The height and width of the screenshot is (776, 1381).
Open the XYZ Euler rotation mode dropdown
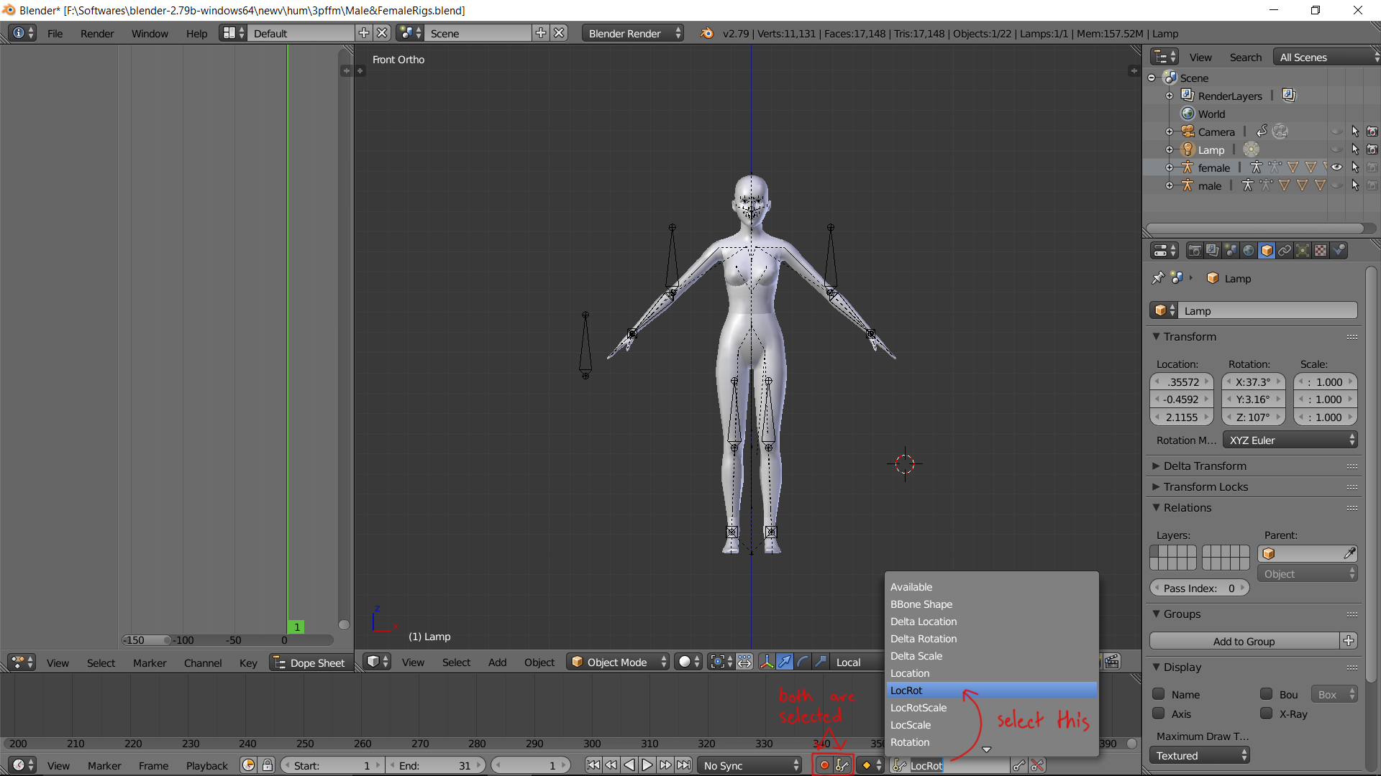click(1290, 440)
